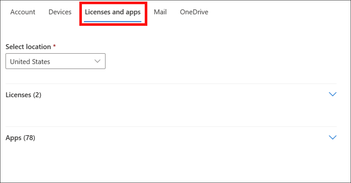The width and height of the screenshot is (351, 183).
Task: Click the divider line above Apps section
Action: pos(171,127)
